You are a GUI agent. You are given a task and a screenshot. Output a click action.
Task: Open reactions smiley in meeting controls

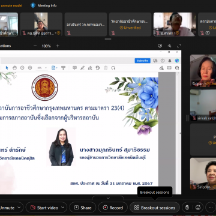pos(198,208)
